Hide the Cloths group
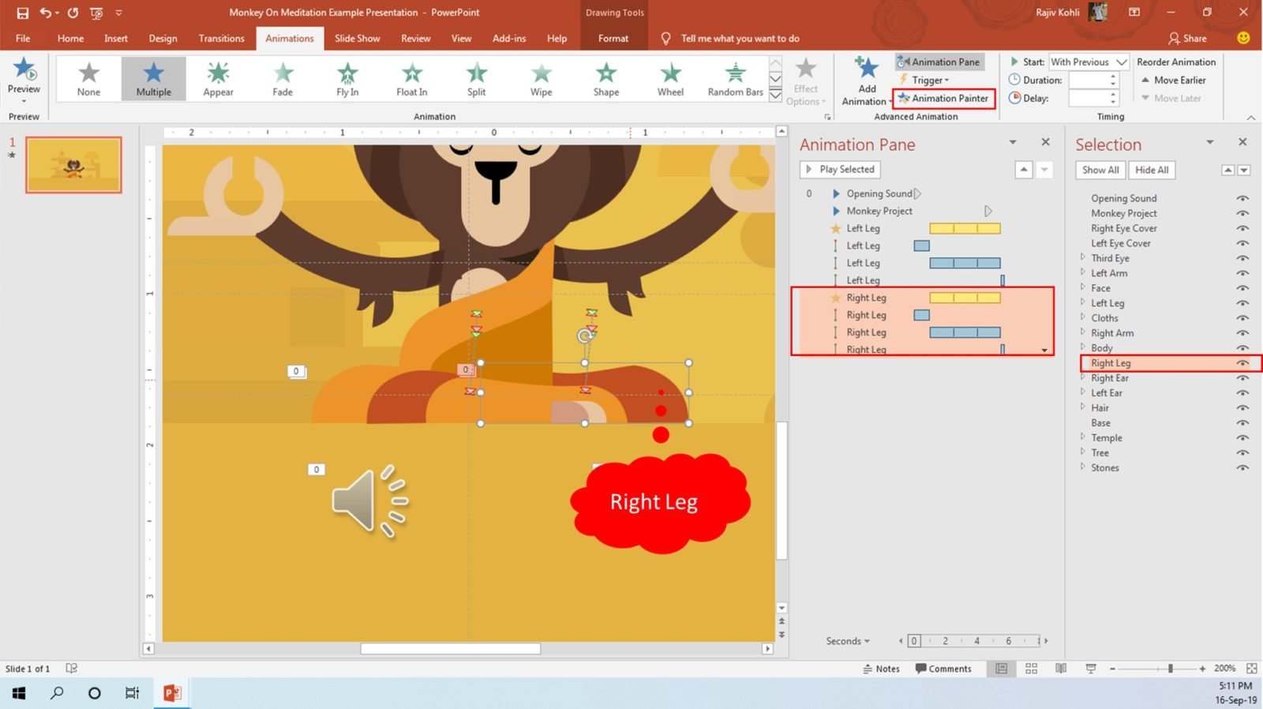The width and height of the screenshot is (1263, 709). coord(1242,318)
